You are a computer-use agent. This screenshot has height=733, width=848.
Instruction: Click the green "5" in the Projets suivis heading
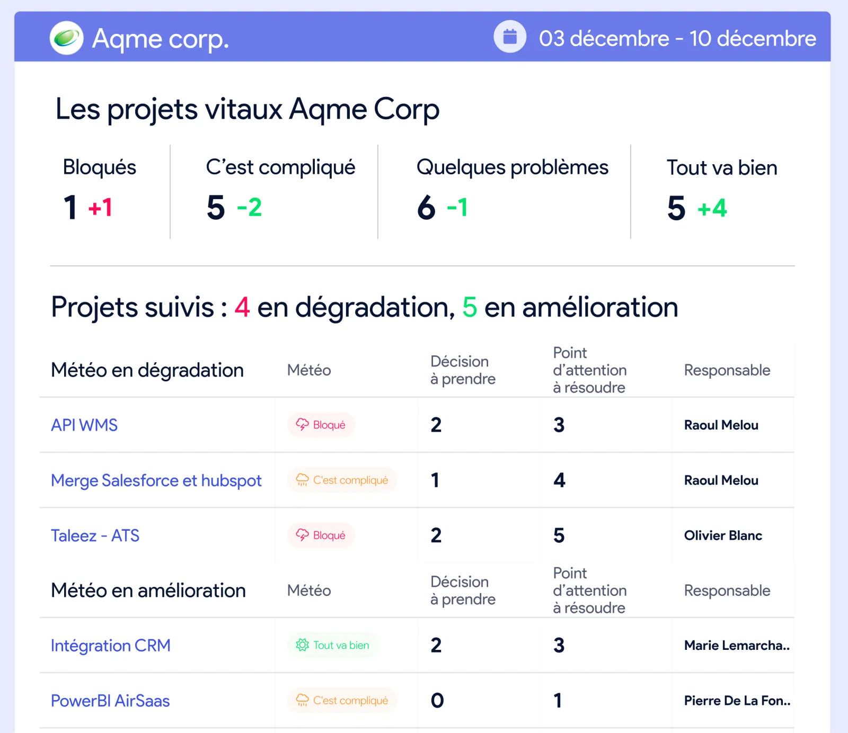[470, 307]
